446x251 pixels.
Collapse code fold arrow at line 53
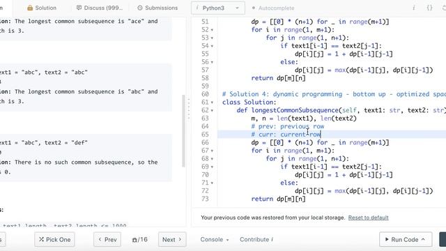click(212, 38)
